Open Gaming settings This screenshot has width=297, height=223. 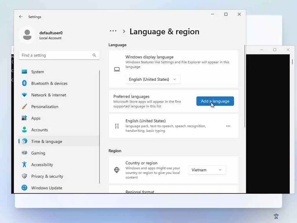click(x=59, y=153)
